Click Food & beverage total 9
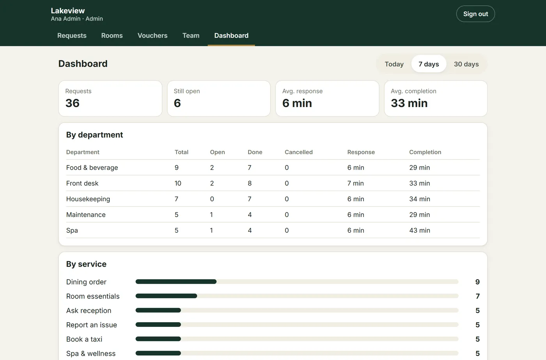Screen dimensions: 546x360 tap(177, 168)
